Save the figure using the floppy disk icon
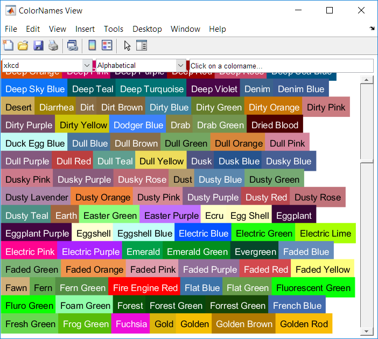The image size is (378, 339). [38, 46]
